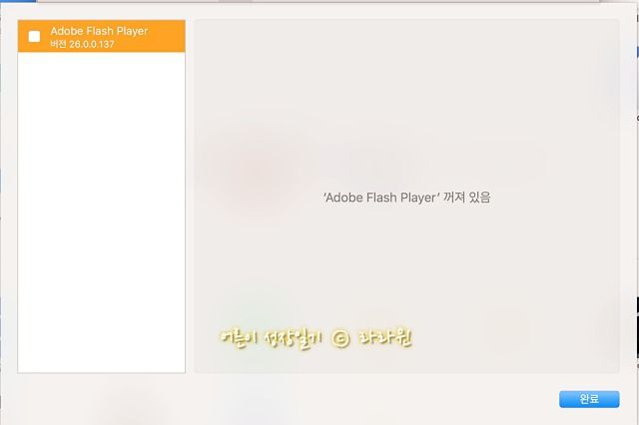This screenshot has width=639, height=425.
Task: Click the 여름이 성장일기 watermark text
Action: click(x=272, y=338)
